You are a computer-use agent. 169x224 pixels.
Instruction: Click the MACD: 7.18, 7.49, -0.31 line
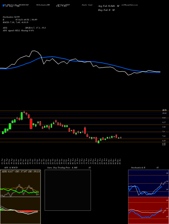[x=15, y=22]
